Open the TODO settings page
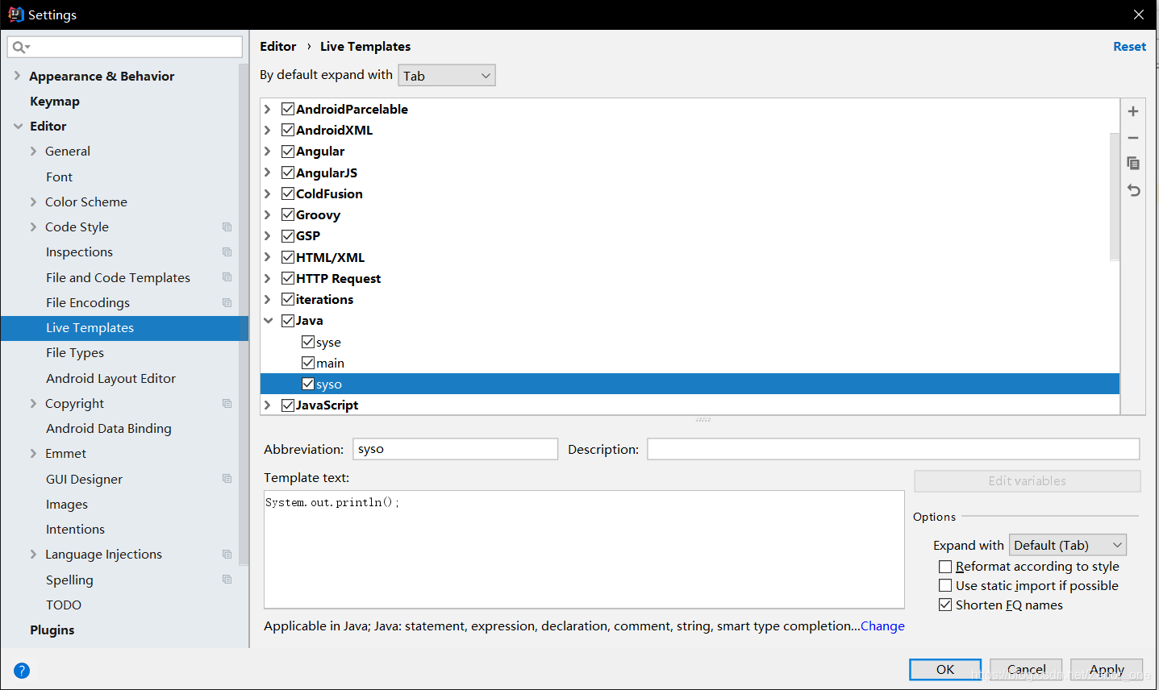Image resolution: width=1159 pixels, height=690 pixels. tap(64, 605)
